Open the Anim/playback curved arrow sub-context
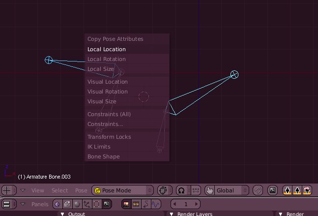Viewport: 318px width, 216px height. [146, 204]
